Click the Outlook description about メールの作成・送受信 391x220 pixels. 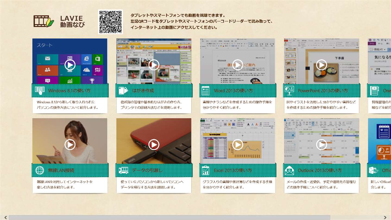coord(321,185)
